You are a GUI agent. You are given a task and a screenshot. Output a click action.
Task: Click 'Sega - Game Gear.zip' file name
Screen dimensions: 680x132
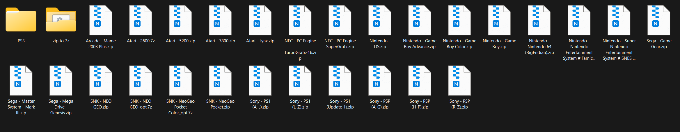click(659, 44)
